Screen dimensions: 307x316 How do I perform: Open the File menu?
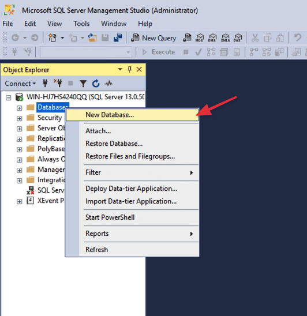pyautogui.click(x=8, y=24)
